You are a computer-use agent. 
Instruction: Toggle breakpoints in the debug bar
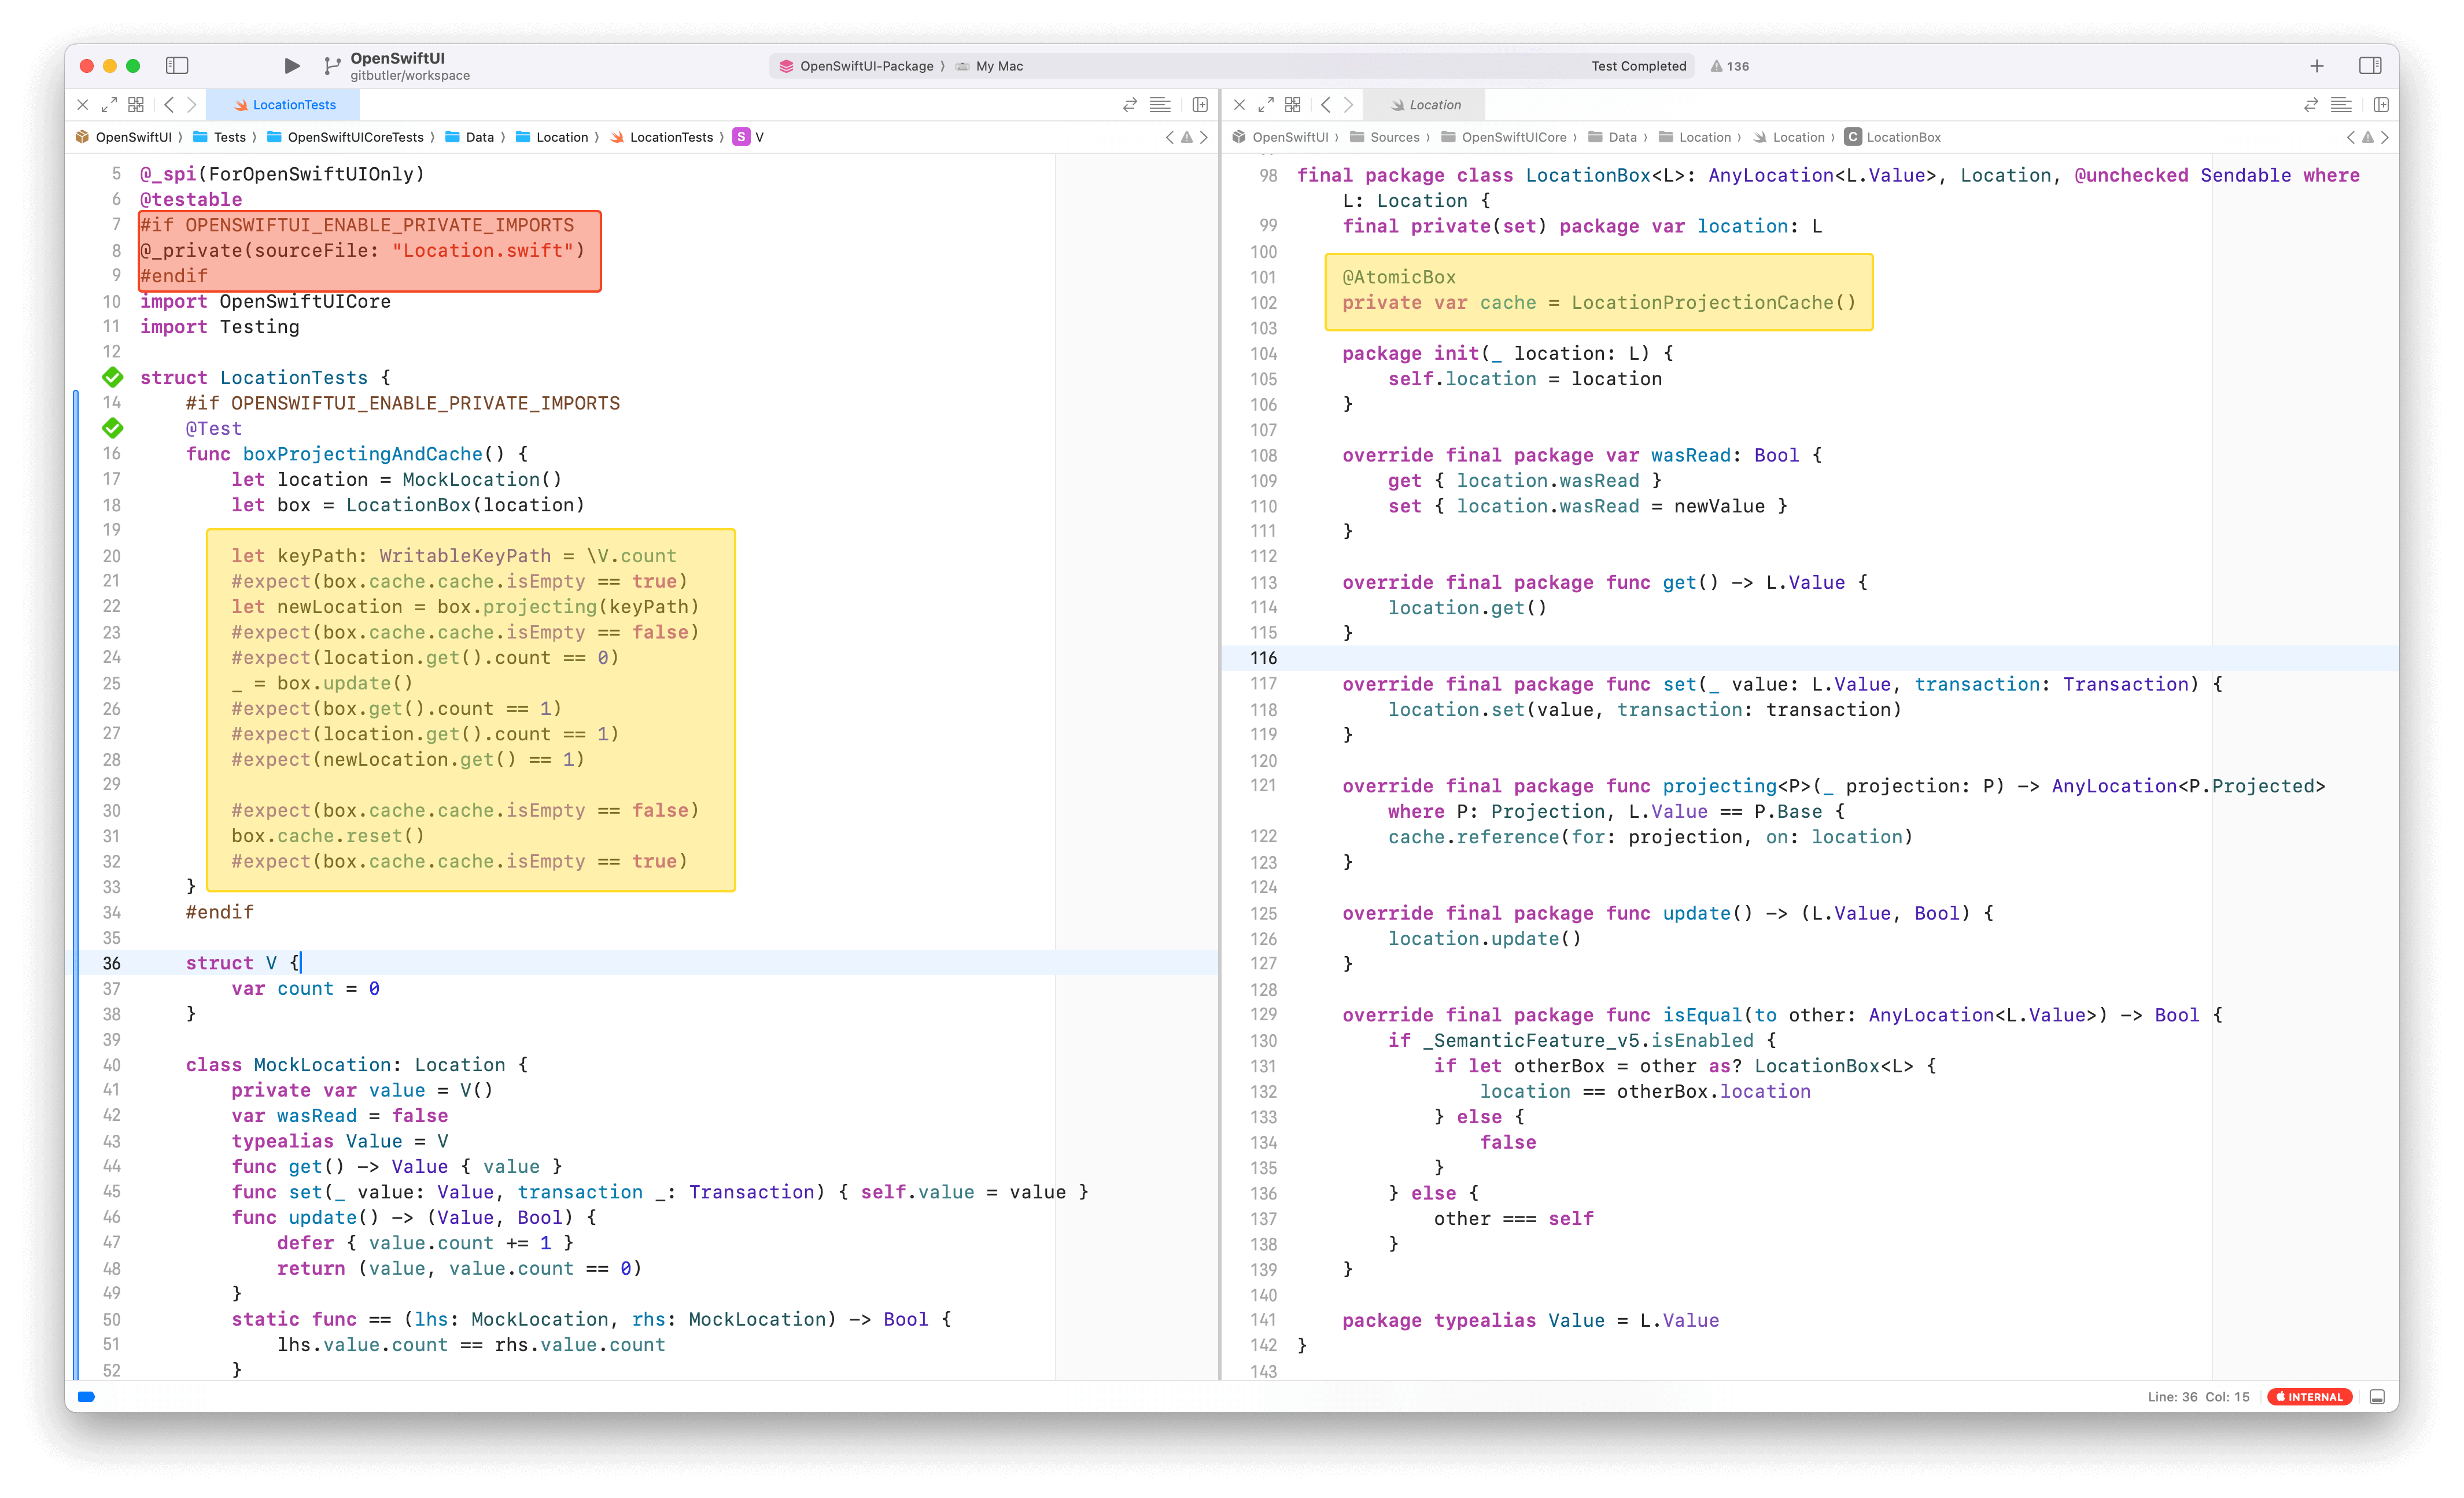click(86, 1396)
